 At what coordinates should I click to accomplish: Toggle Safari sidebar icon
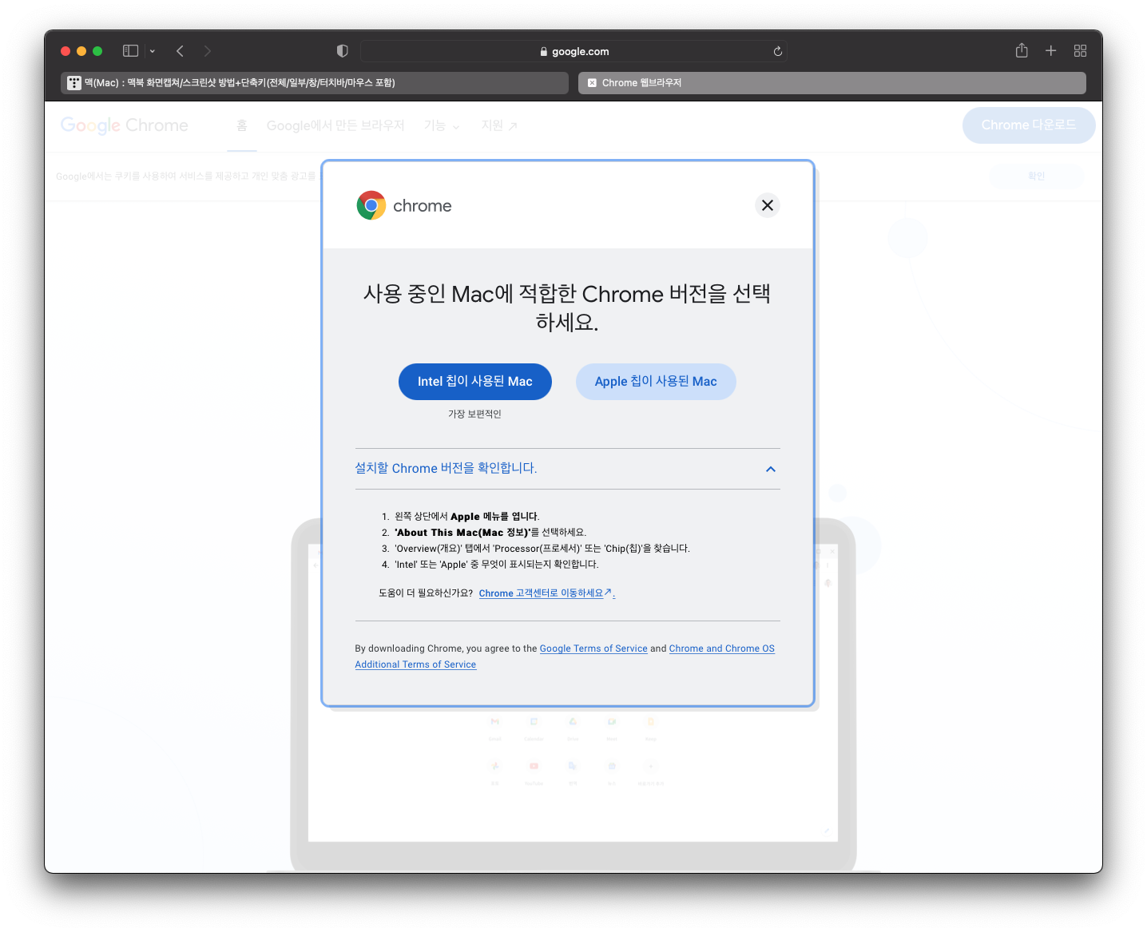pyautogui.click(x=130, y=50)
